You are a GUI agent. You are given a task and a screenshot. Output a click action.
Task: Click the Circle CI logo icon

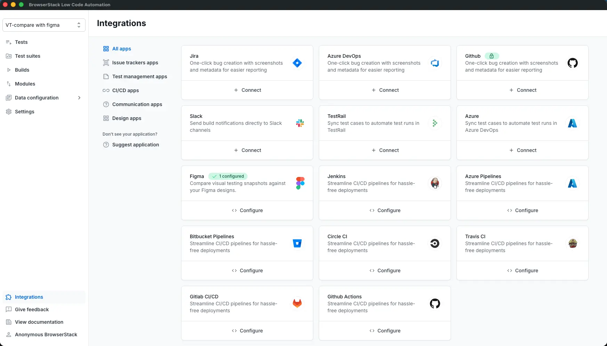tap(435, 243)
